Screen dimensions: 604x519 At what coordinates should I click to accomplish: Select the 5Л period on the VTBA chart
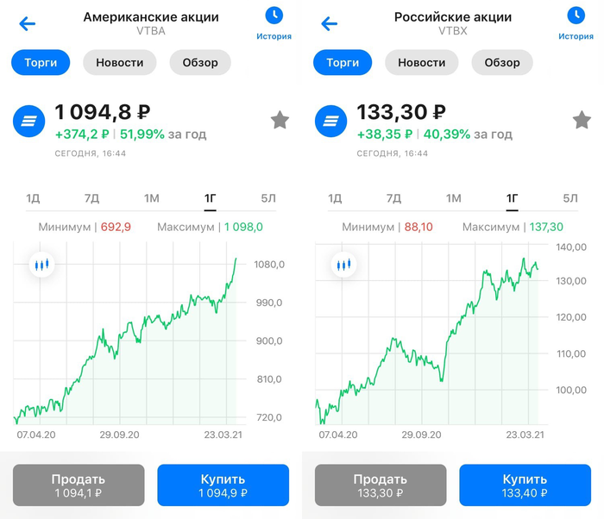268,198
